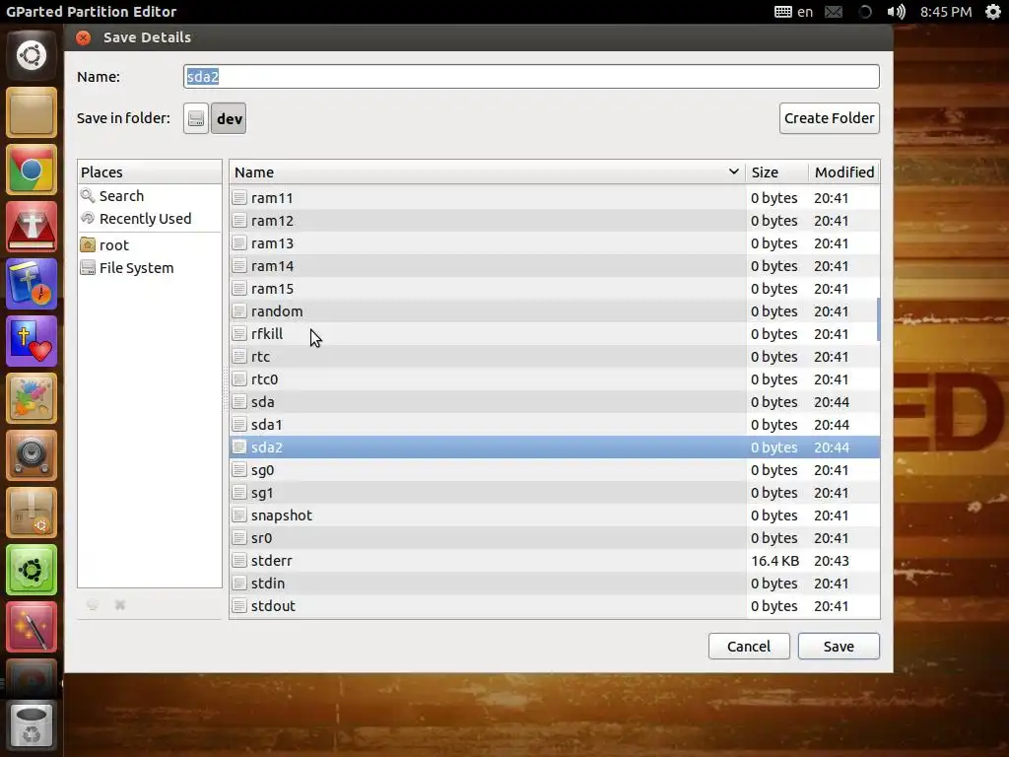Select the stdin file
1009x757 pixels.
554,584
